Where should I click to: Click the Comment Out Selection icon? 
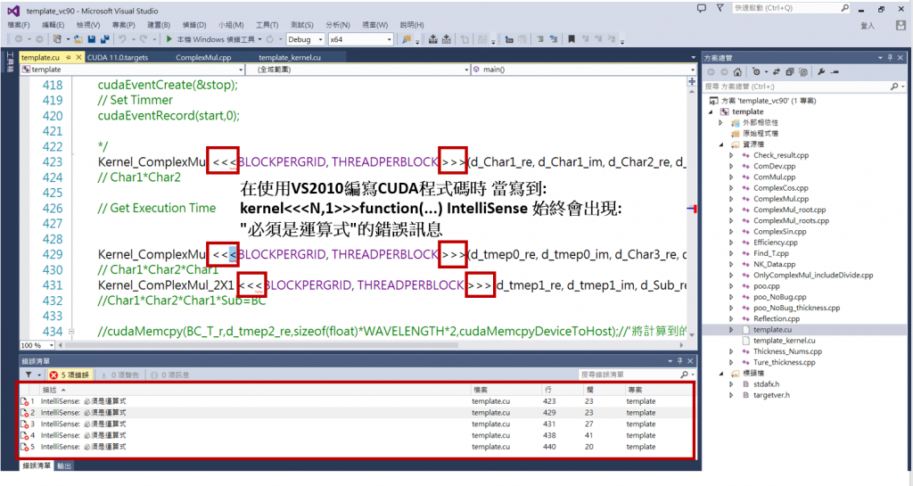[541, 39]
